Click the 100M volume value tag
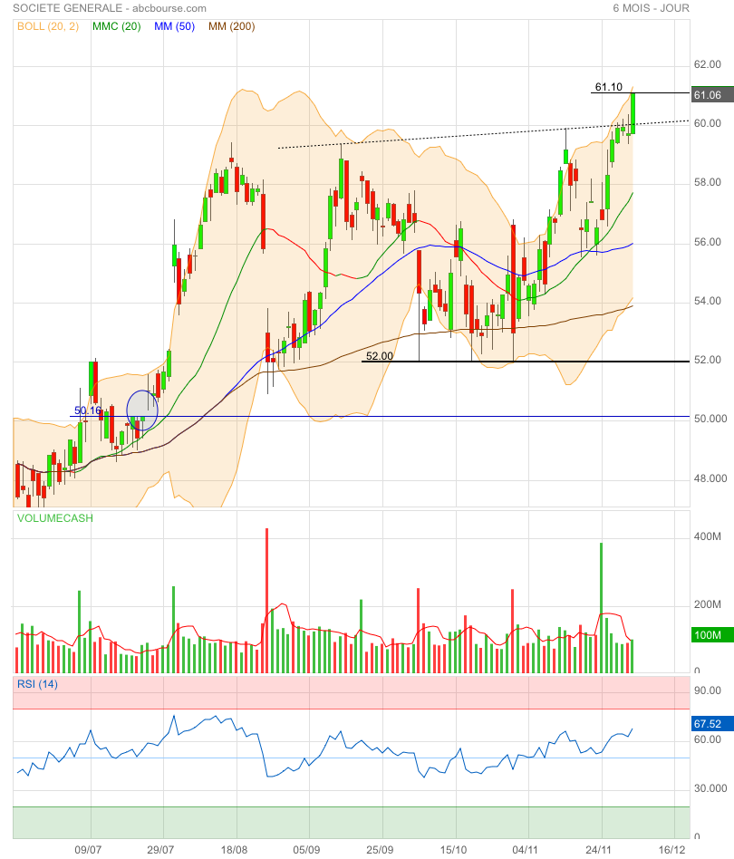Viewport: 734px width, 859px height. pos(712,635)
